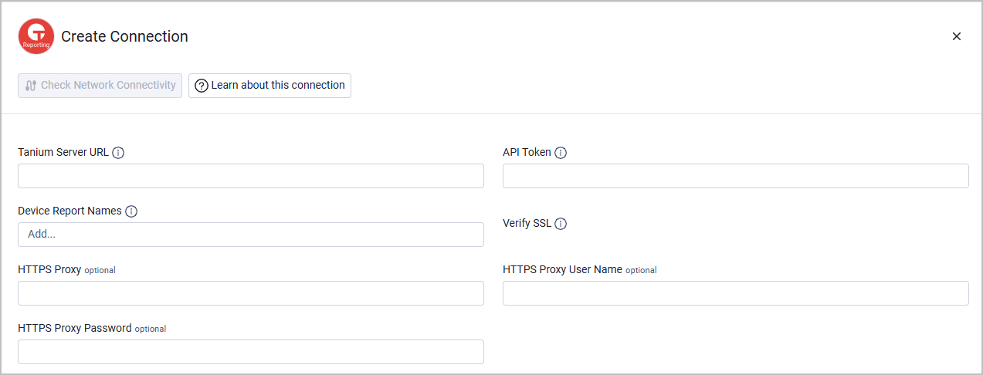Open the Device Report Names Add box
Screen dimensions: 983x375
[x=251, y=235]
